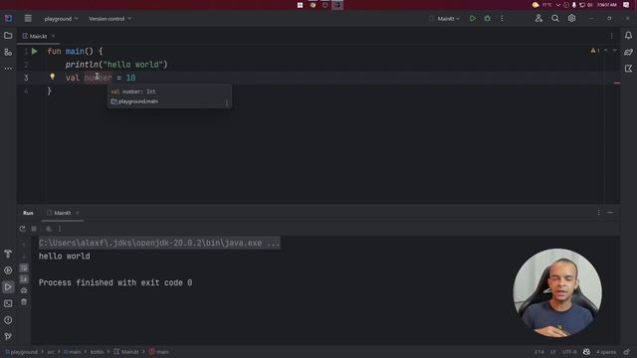637x358 pixels.
Task: Click src in the breadcrumb bar
Action: [x=51, y=352]
